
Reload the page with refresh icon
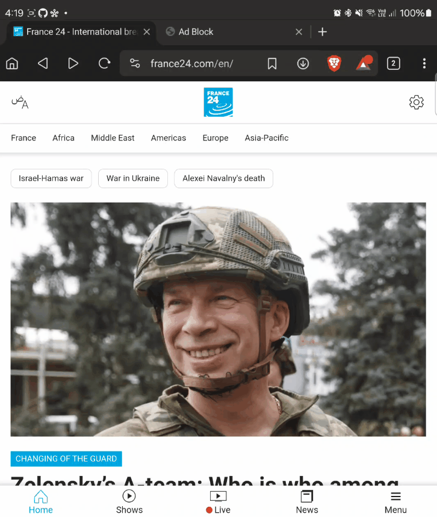click(104, 63)
